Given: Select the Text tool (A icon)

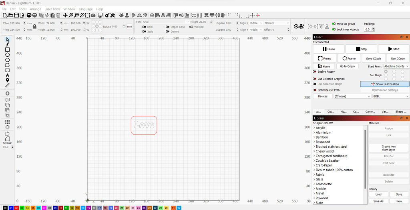Looking at the screenshot, I should pyautogui.click(x=7, y=75).
